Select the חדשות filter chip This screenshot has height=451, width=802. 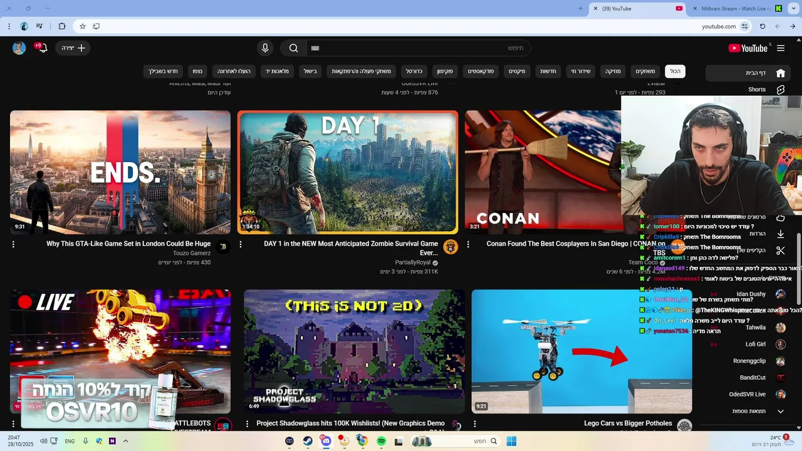(x=548, y=71)
